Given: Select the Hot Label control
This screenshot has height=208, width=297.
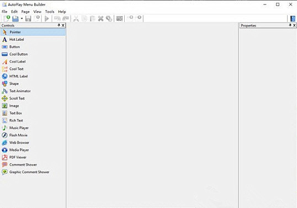Looking at the screenshot, I should click(13, 39).
